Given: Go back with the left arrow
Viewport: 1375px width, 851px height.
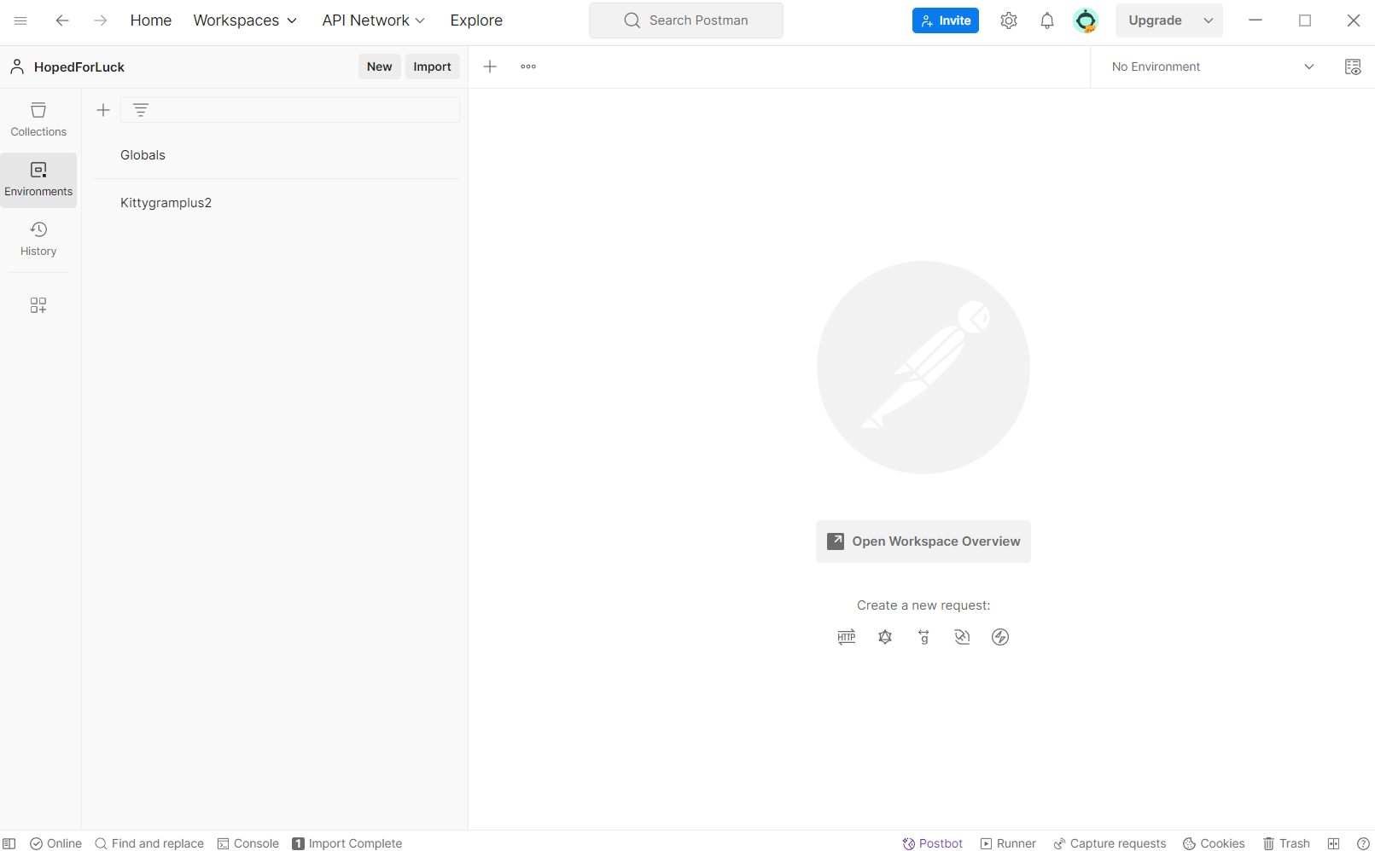Looking at the screenshot, I should click(62, 20).
